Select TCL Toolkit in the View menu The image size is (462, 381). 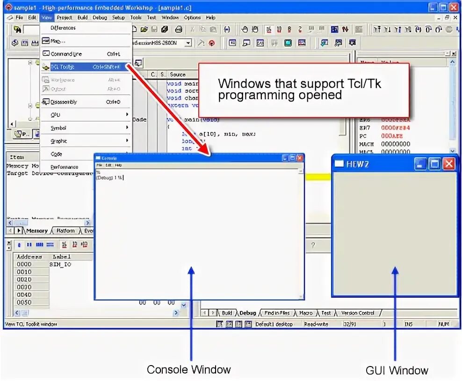(x=86, y=67)
